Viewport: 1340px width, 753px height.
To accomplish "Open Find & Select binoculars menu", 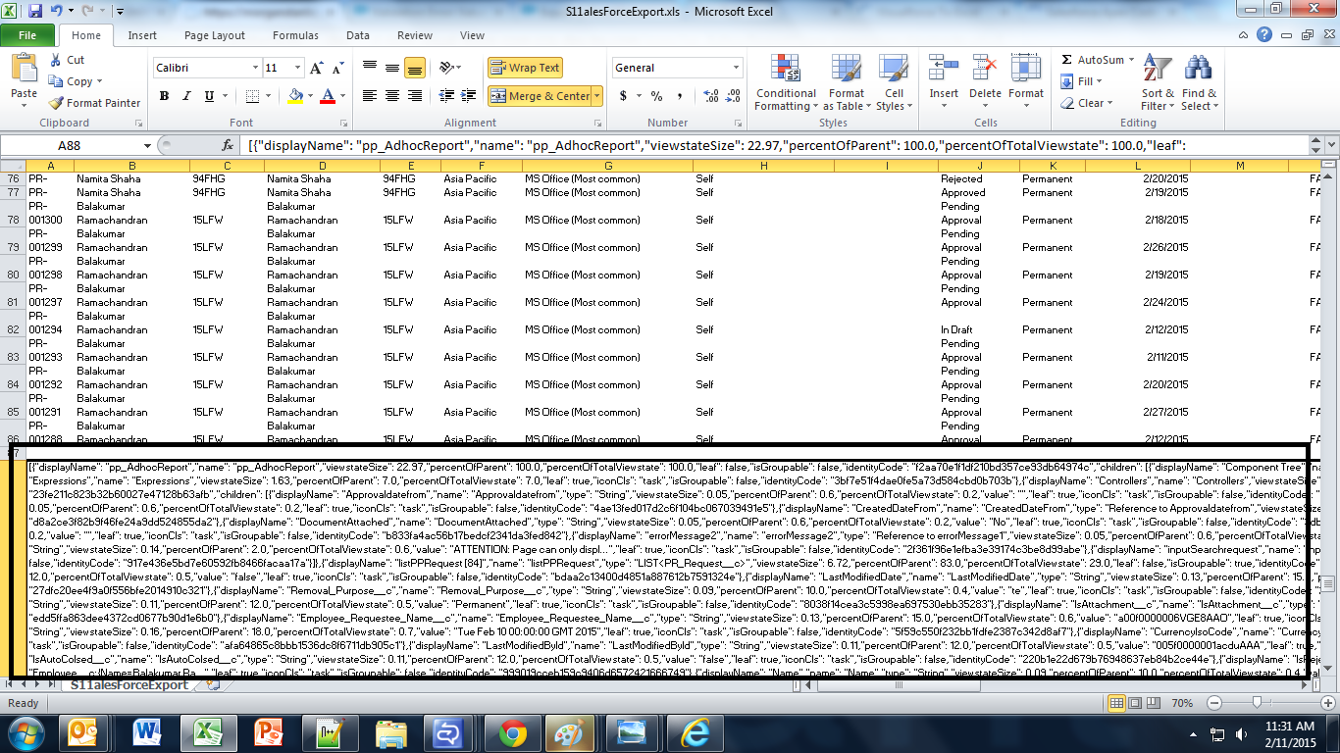I will coord(1198,83).
